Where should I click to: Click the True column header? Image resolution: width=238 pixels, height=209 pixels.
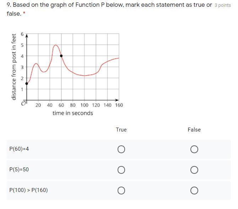tap(121, 130)
